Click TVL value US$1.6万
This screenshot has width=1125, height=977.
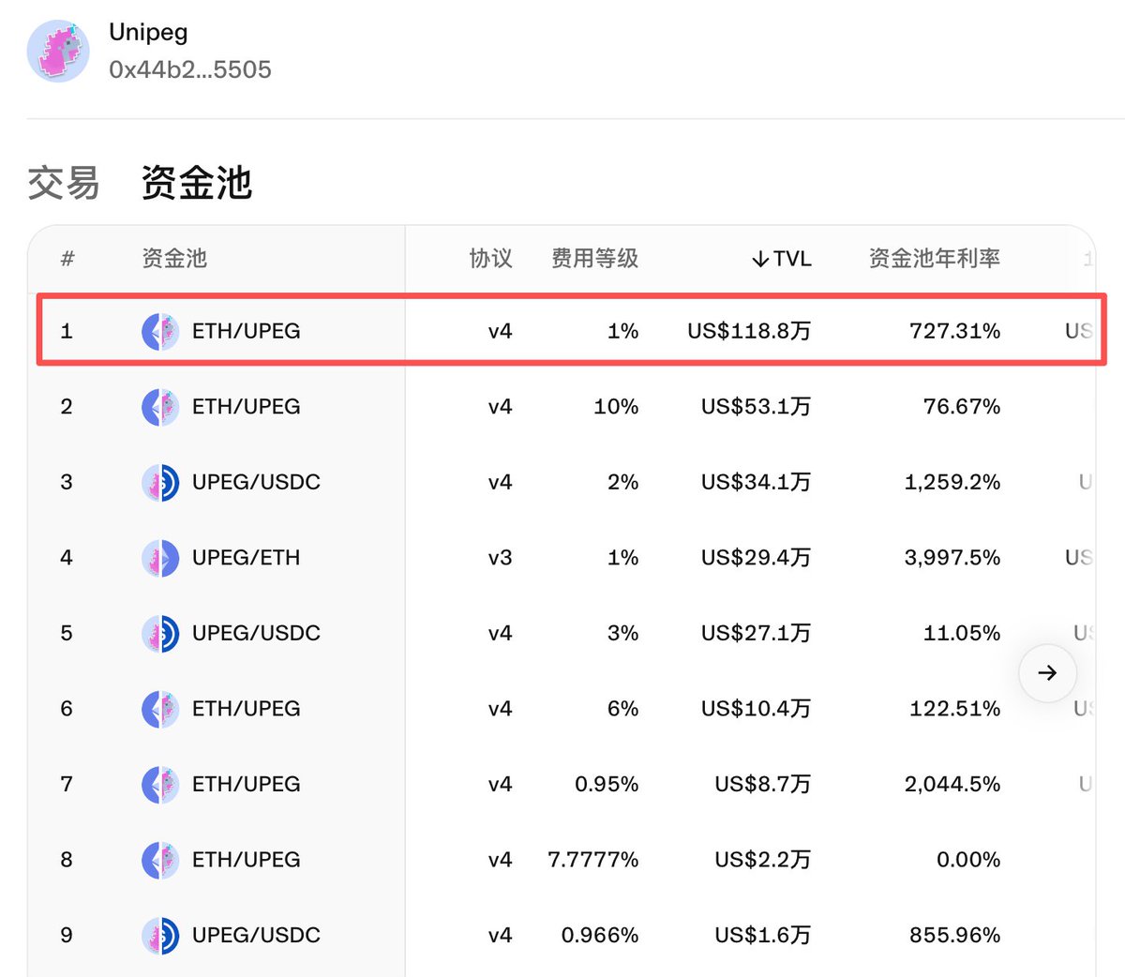point(762,935)
